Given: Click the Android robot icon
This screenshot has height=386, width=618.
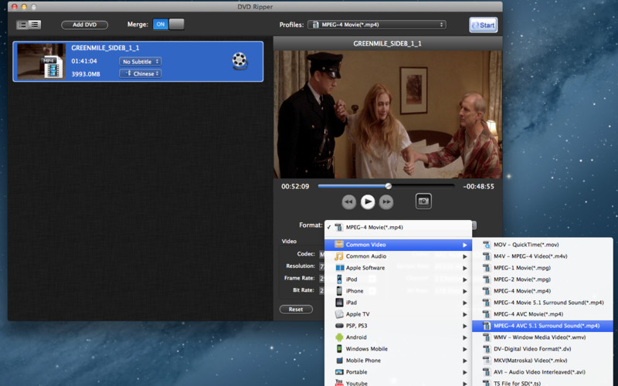Looking at the screenshot, I should coord(339,337).
